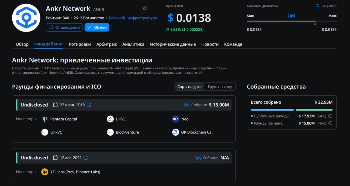Open the Блокчейн инфраструктура category link
The width and height of the screenshot is (350, 186).
(x=133, y=18)
